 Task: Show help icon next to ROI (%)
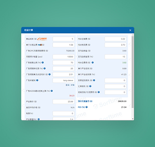click(86, 107)
